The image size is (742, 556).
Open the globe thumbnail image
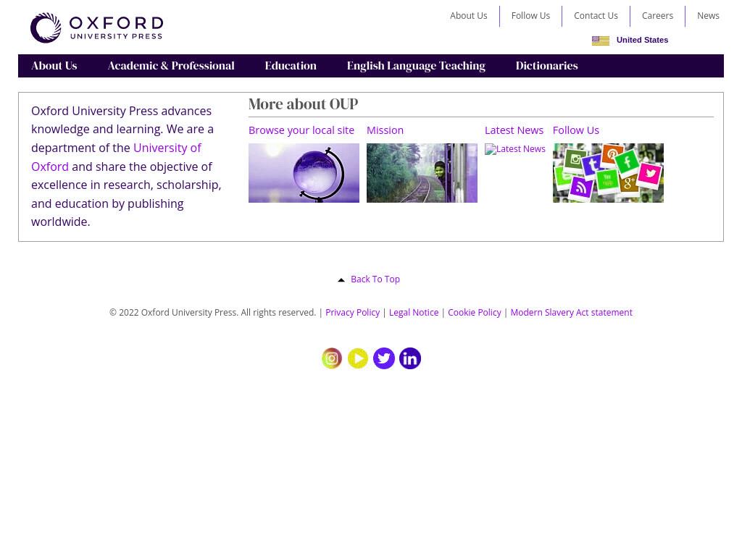pos(304,173)
